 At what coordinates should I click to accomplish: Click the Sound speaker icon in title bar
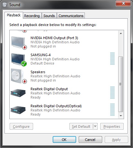coord(5,4)
